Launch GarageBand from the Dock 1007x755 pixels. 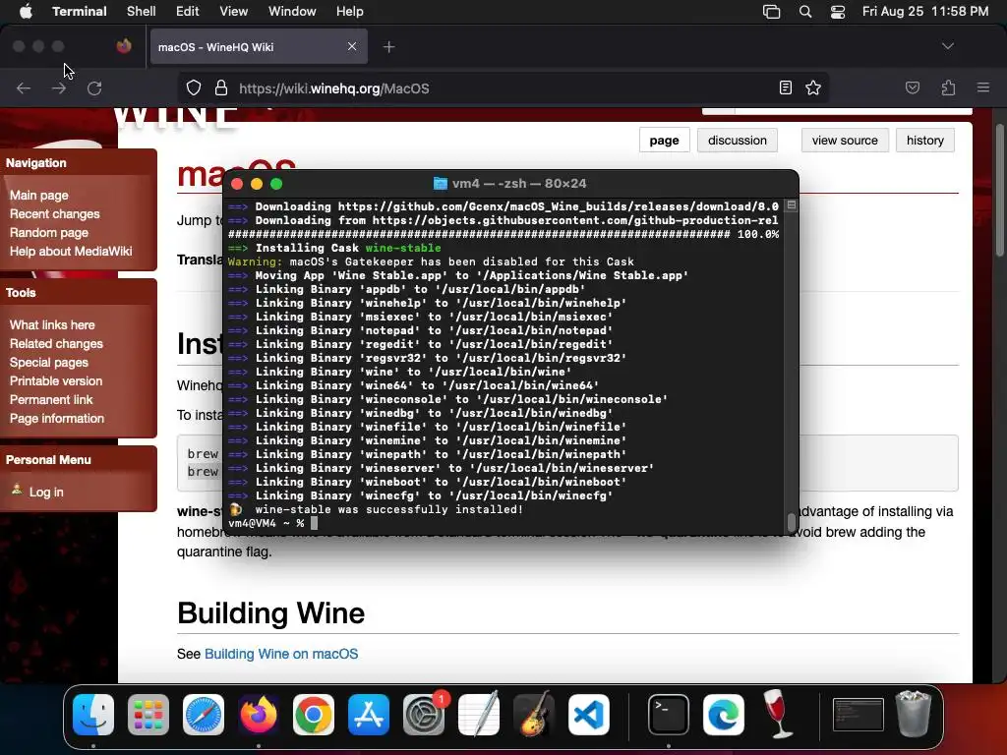point(534,715)
